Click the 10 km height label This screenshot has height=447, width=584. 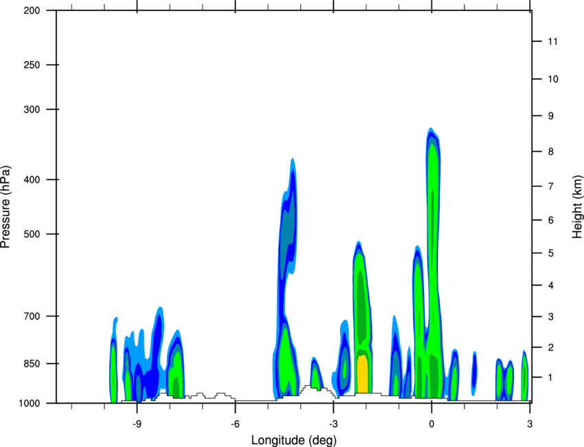click(552, 79)
